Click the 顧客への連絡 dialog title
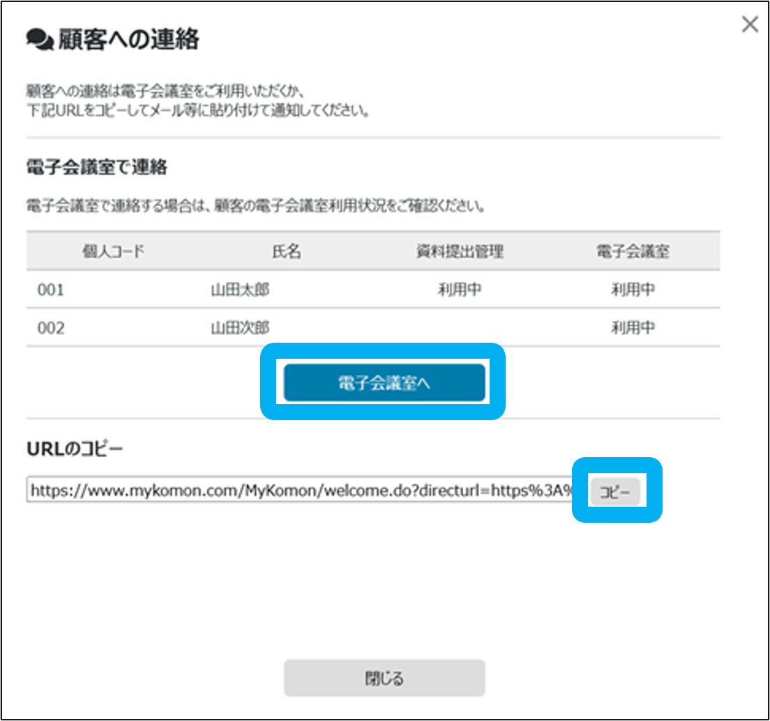The width and height of the screenshot is (770, 721). [128, 40]
